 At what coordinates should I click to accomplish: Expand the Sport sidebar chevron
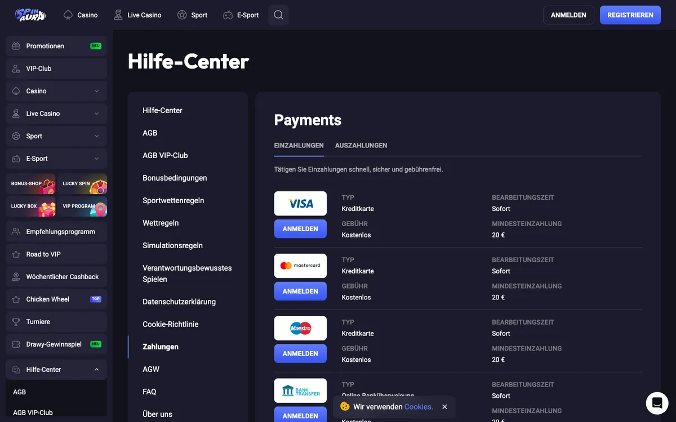pyautogui.click(x=96, y=136)
